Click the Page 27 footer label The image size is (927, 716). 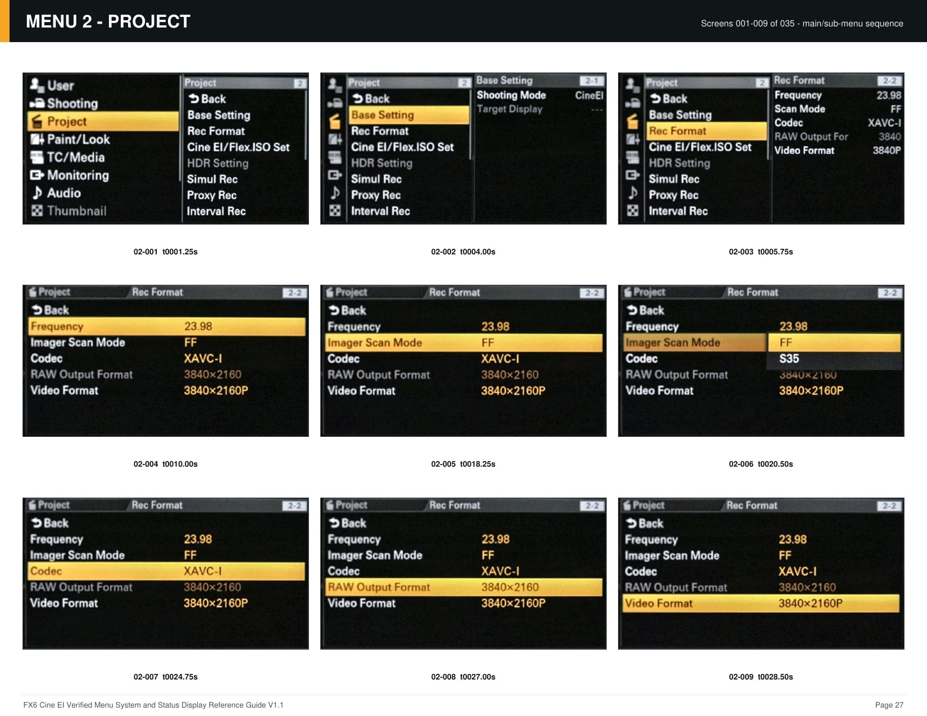(889, 705)
